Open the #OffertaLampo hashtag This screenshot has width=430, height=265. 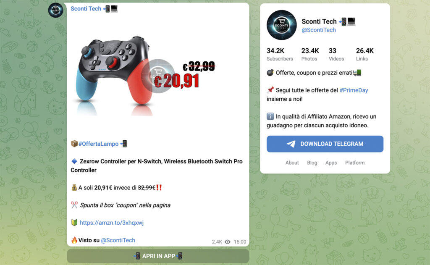click(x=98, y=144)
